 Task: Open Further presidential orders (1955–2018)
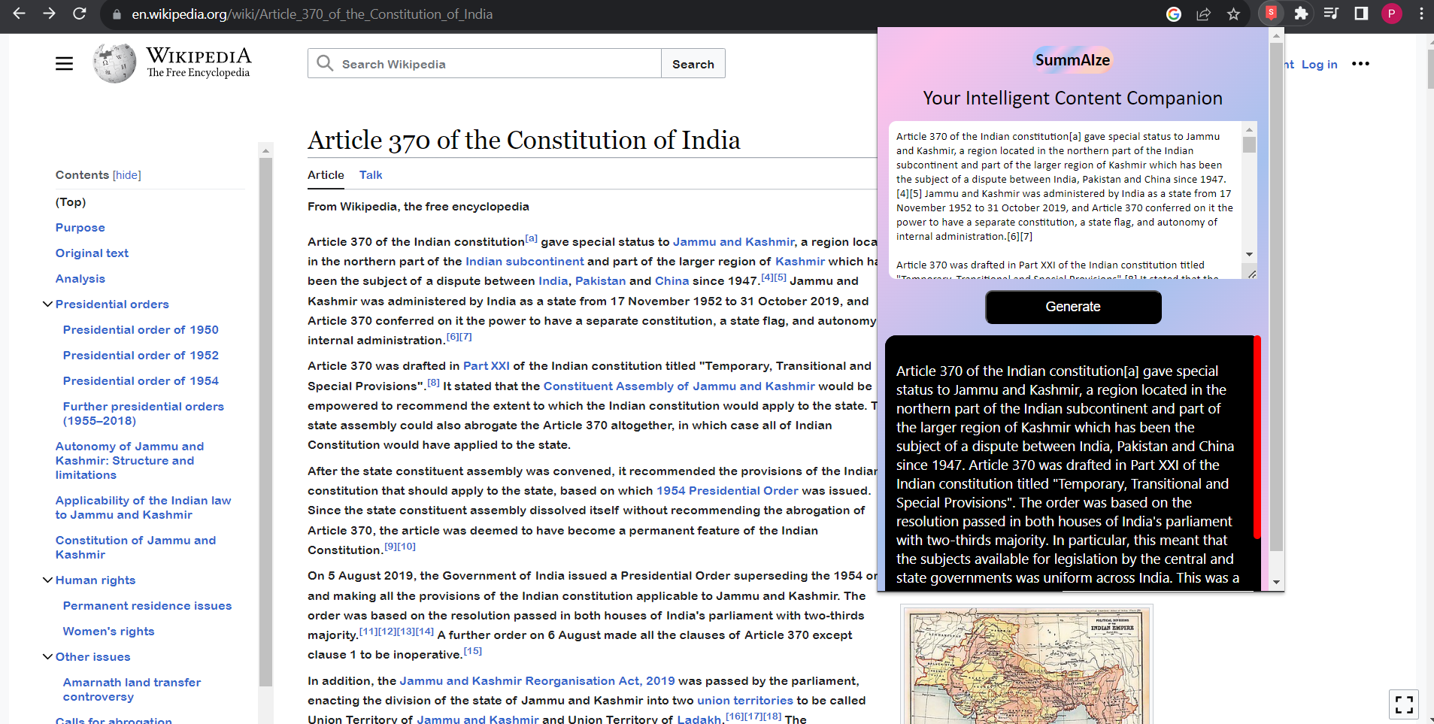tap(144, 413)
